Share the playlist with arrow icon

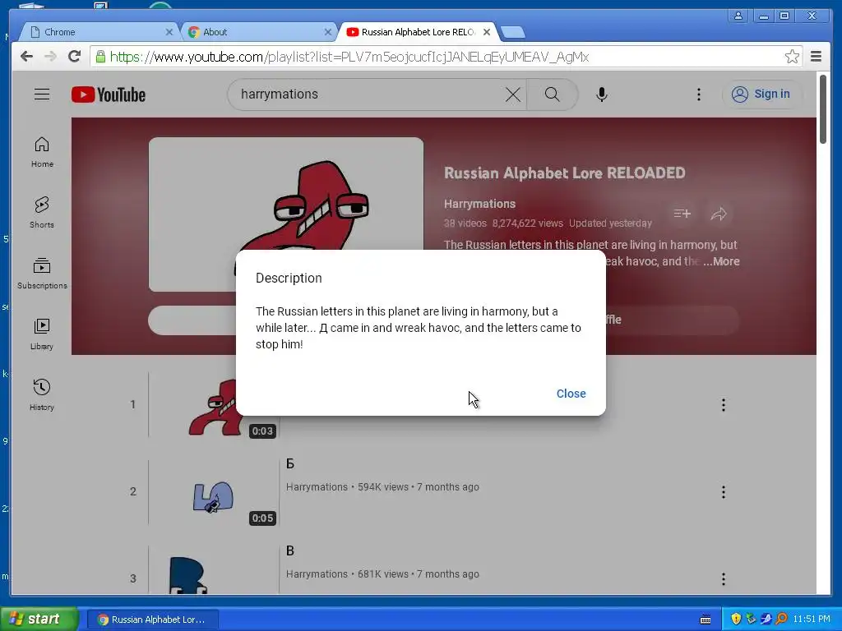[x=719, y=214]
